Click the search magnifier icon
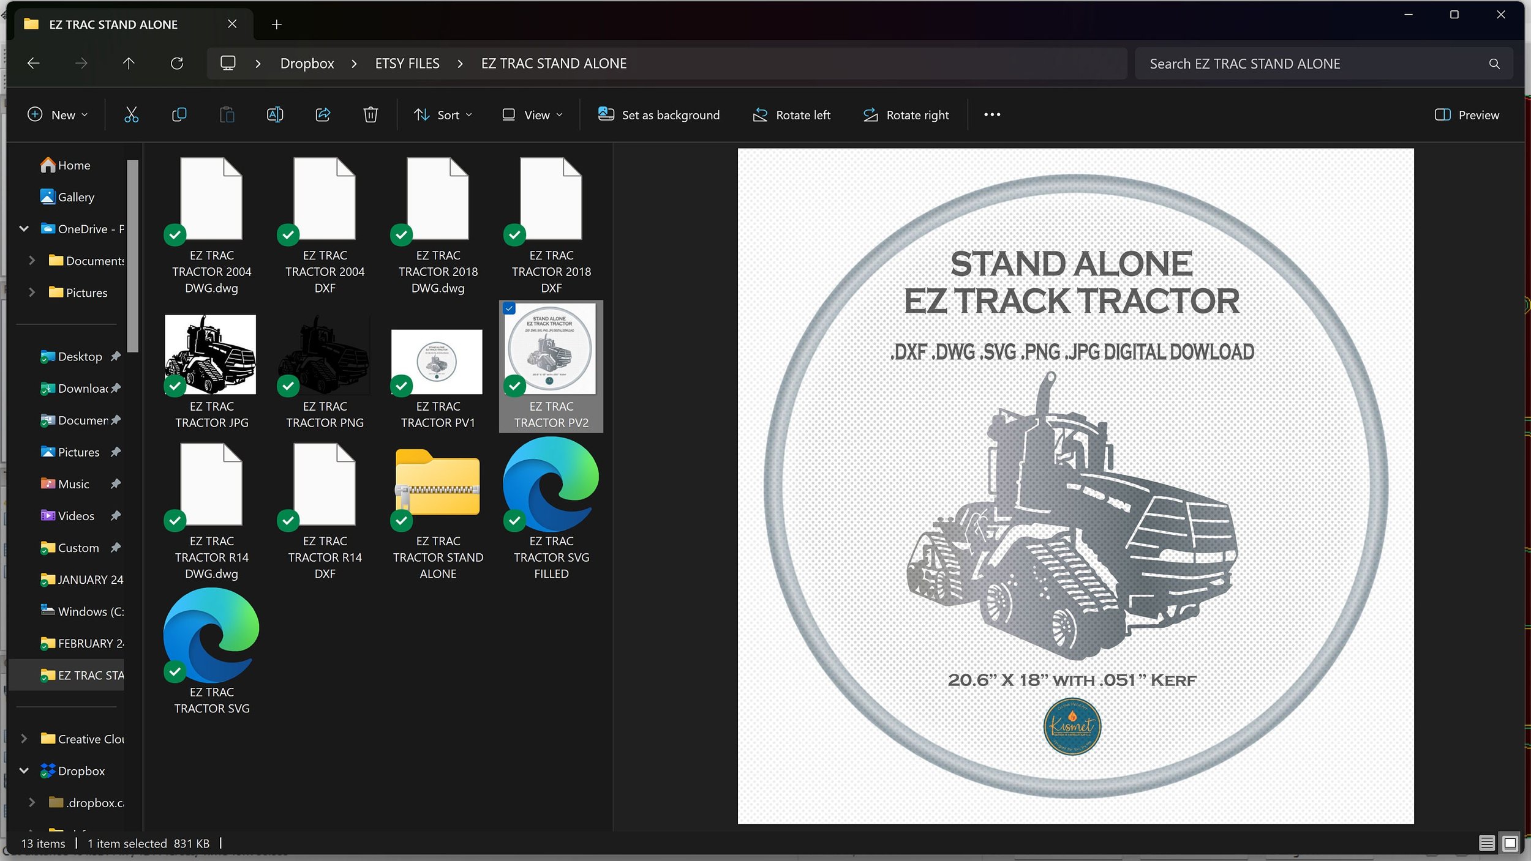Screen dimensions: 1531x861 pos(1494,64)
